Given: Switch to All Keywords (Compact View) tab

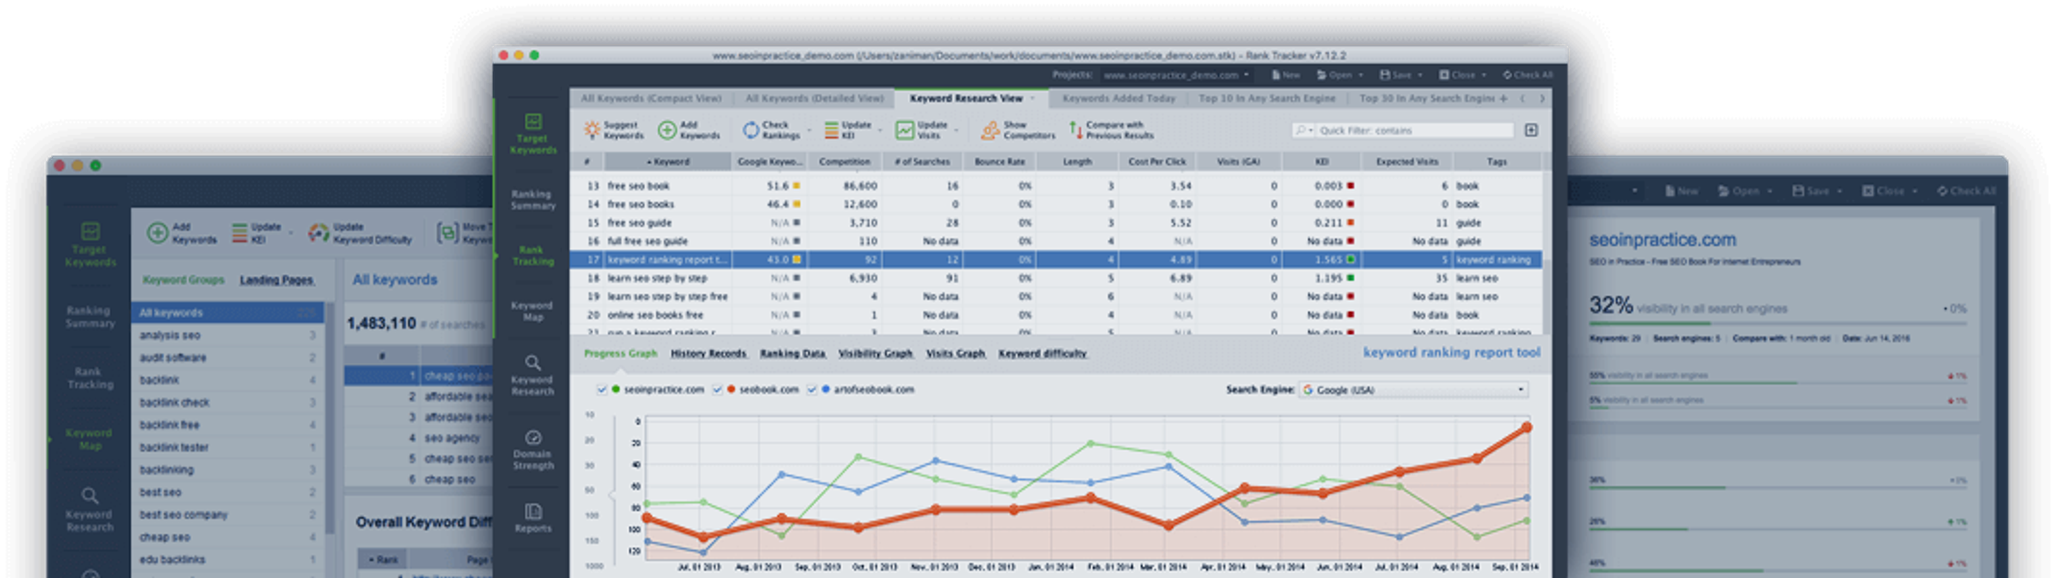Looking at the screenshot, I should [x=650, y=99].
